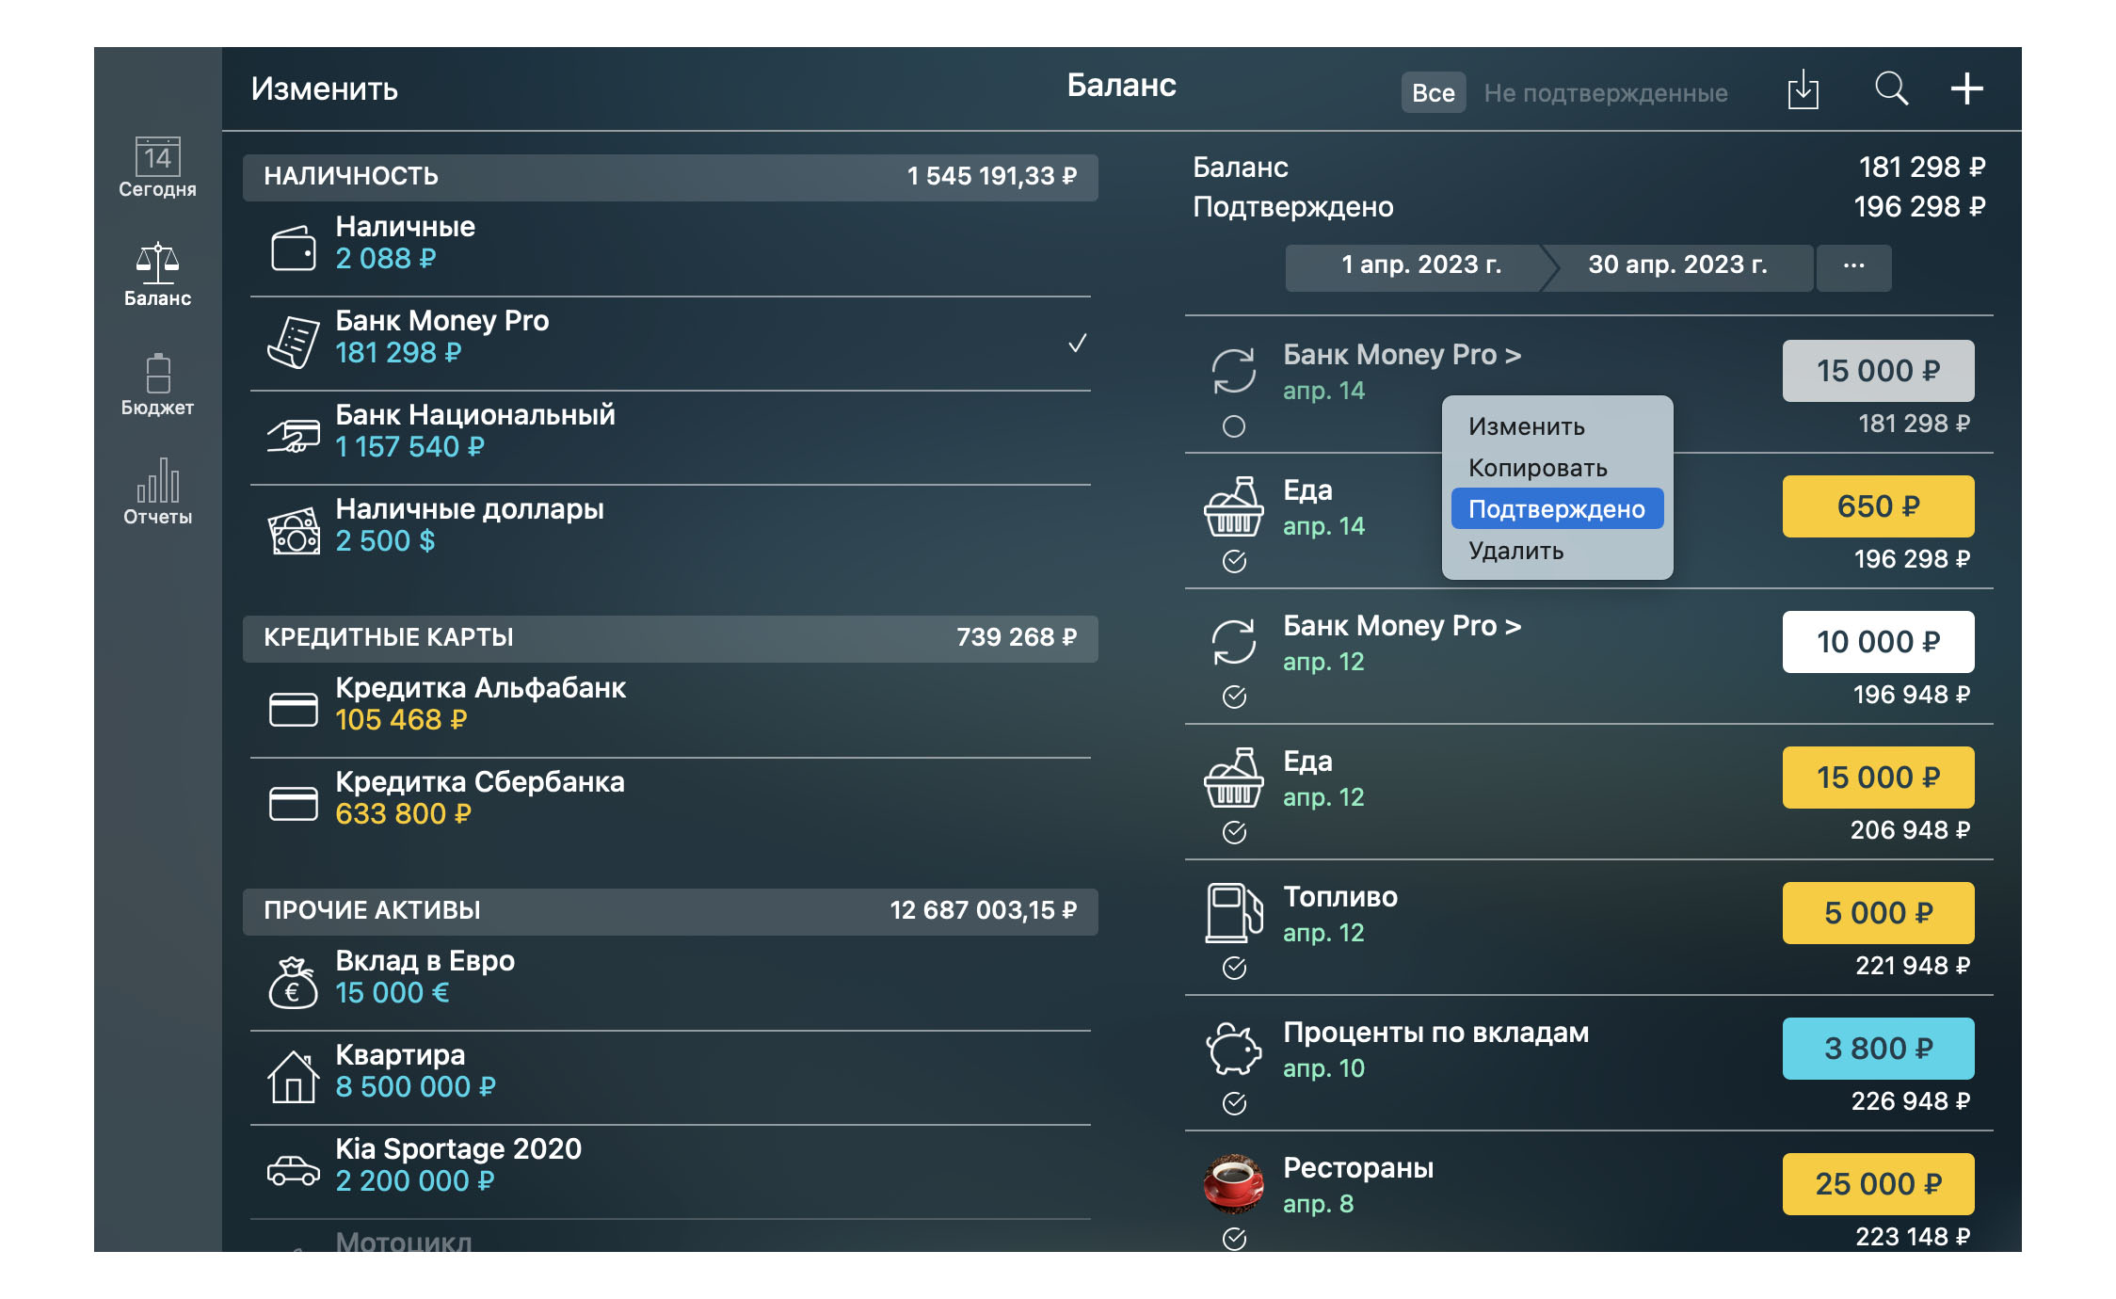Click the card-in-hand icon for Банк Национальный
The height and width of the screenshot is (1299, 2116).
click(x=294, y=436)
